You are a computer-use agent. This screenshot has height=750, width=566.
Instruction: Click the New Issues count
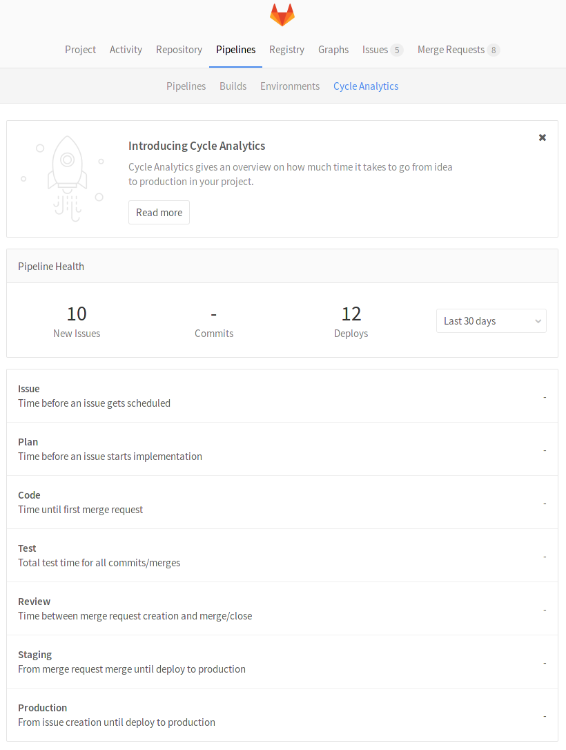click(x=76, y=314)
